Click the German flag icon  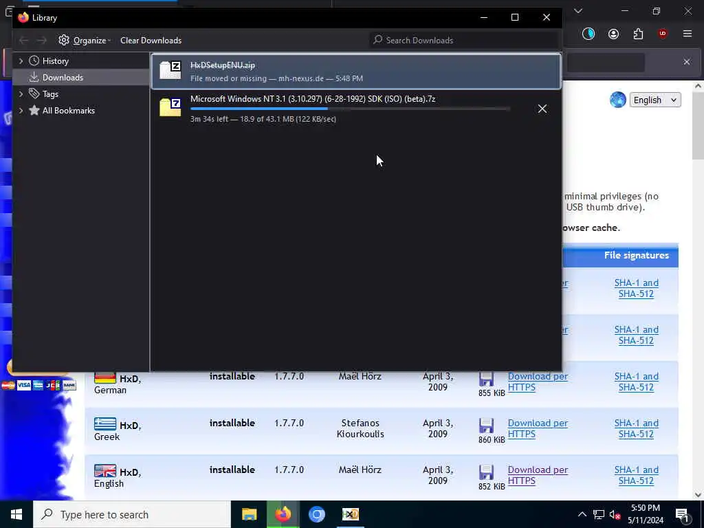[105, 378]
